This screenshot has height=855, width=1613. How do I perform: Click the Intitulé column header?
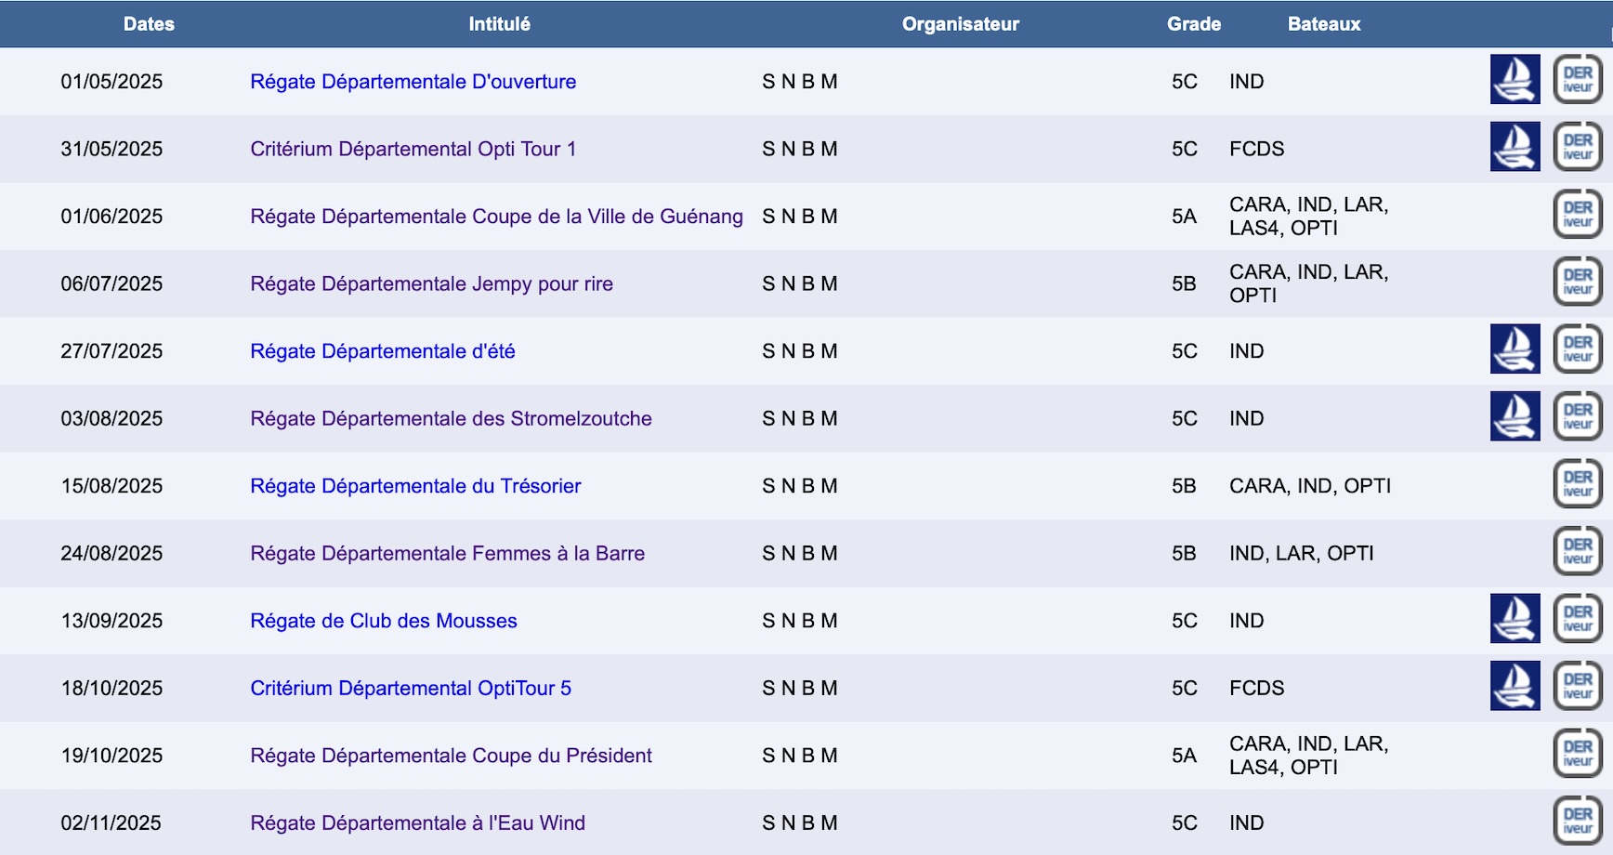pyautogui.click(x=499, y=24)
